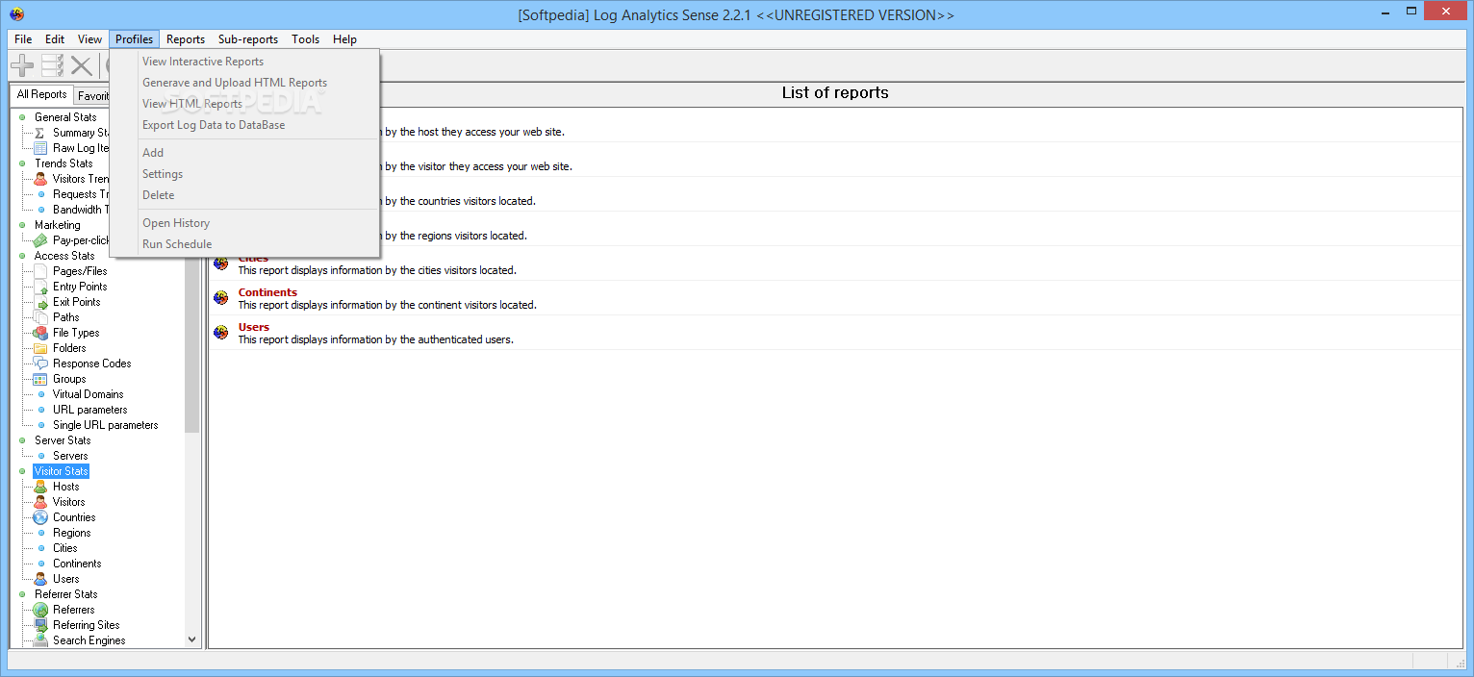Select the Access Stats tree node
The width and height of the screenshot is (1474, 677).
pyautogui.click(x=64, y=256)
